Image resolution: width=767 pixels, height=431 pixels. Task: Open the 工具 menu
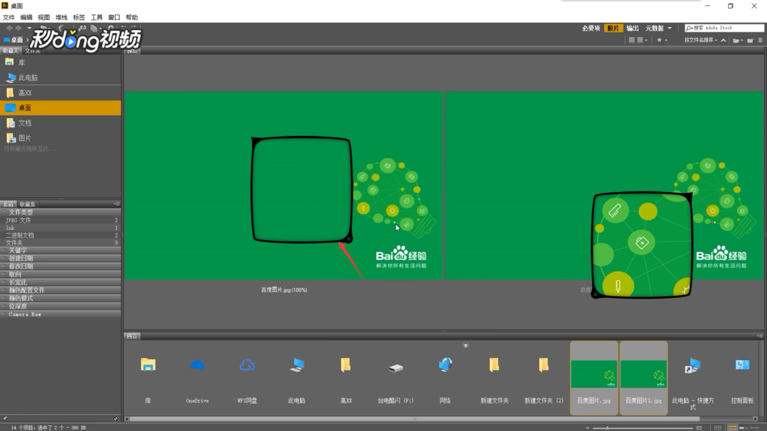(96, 17)
